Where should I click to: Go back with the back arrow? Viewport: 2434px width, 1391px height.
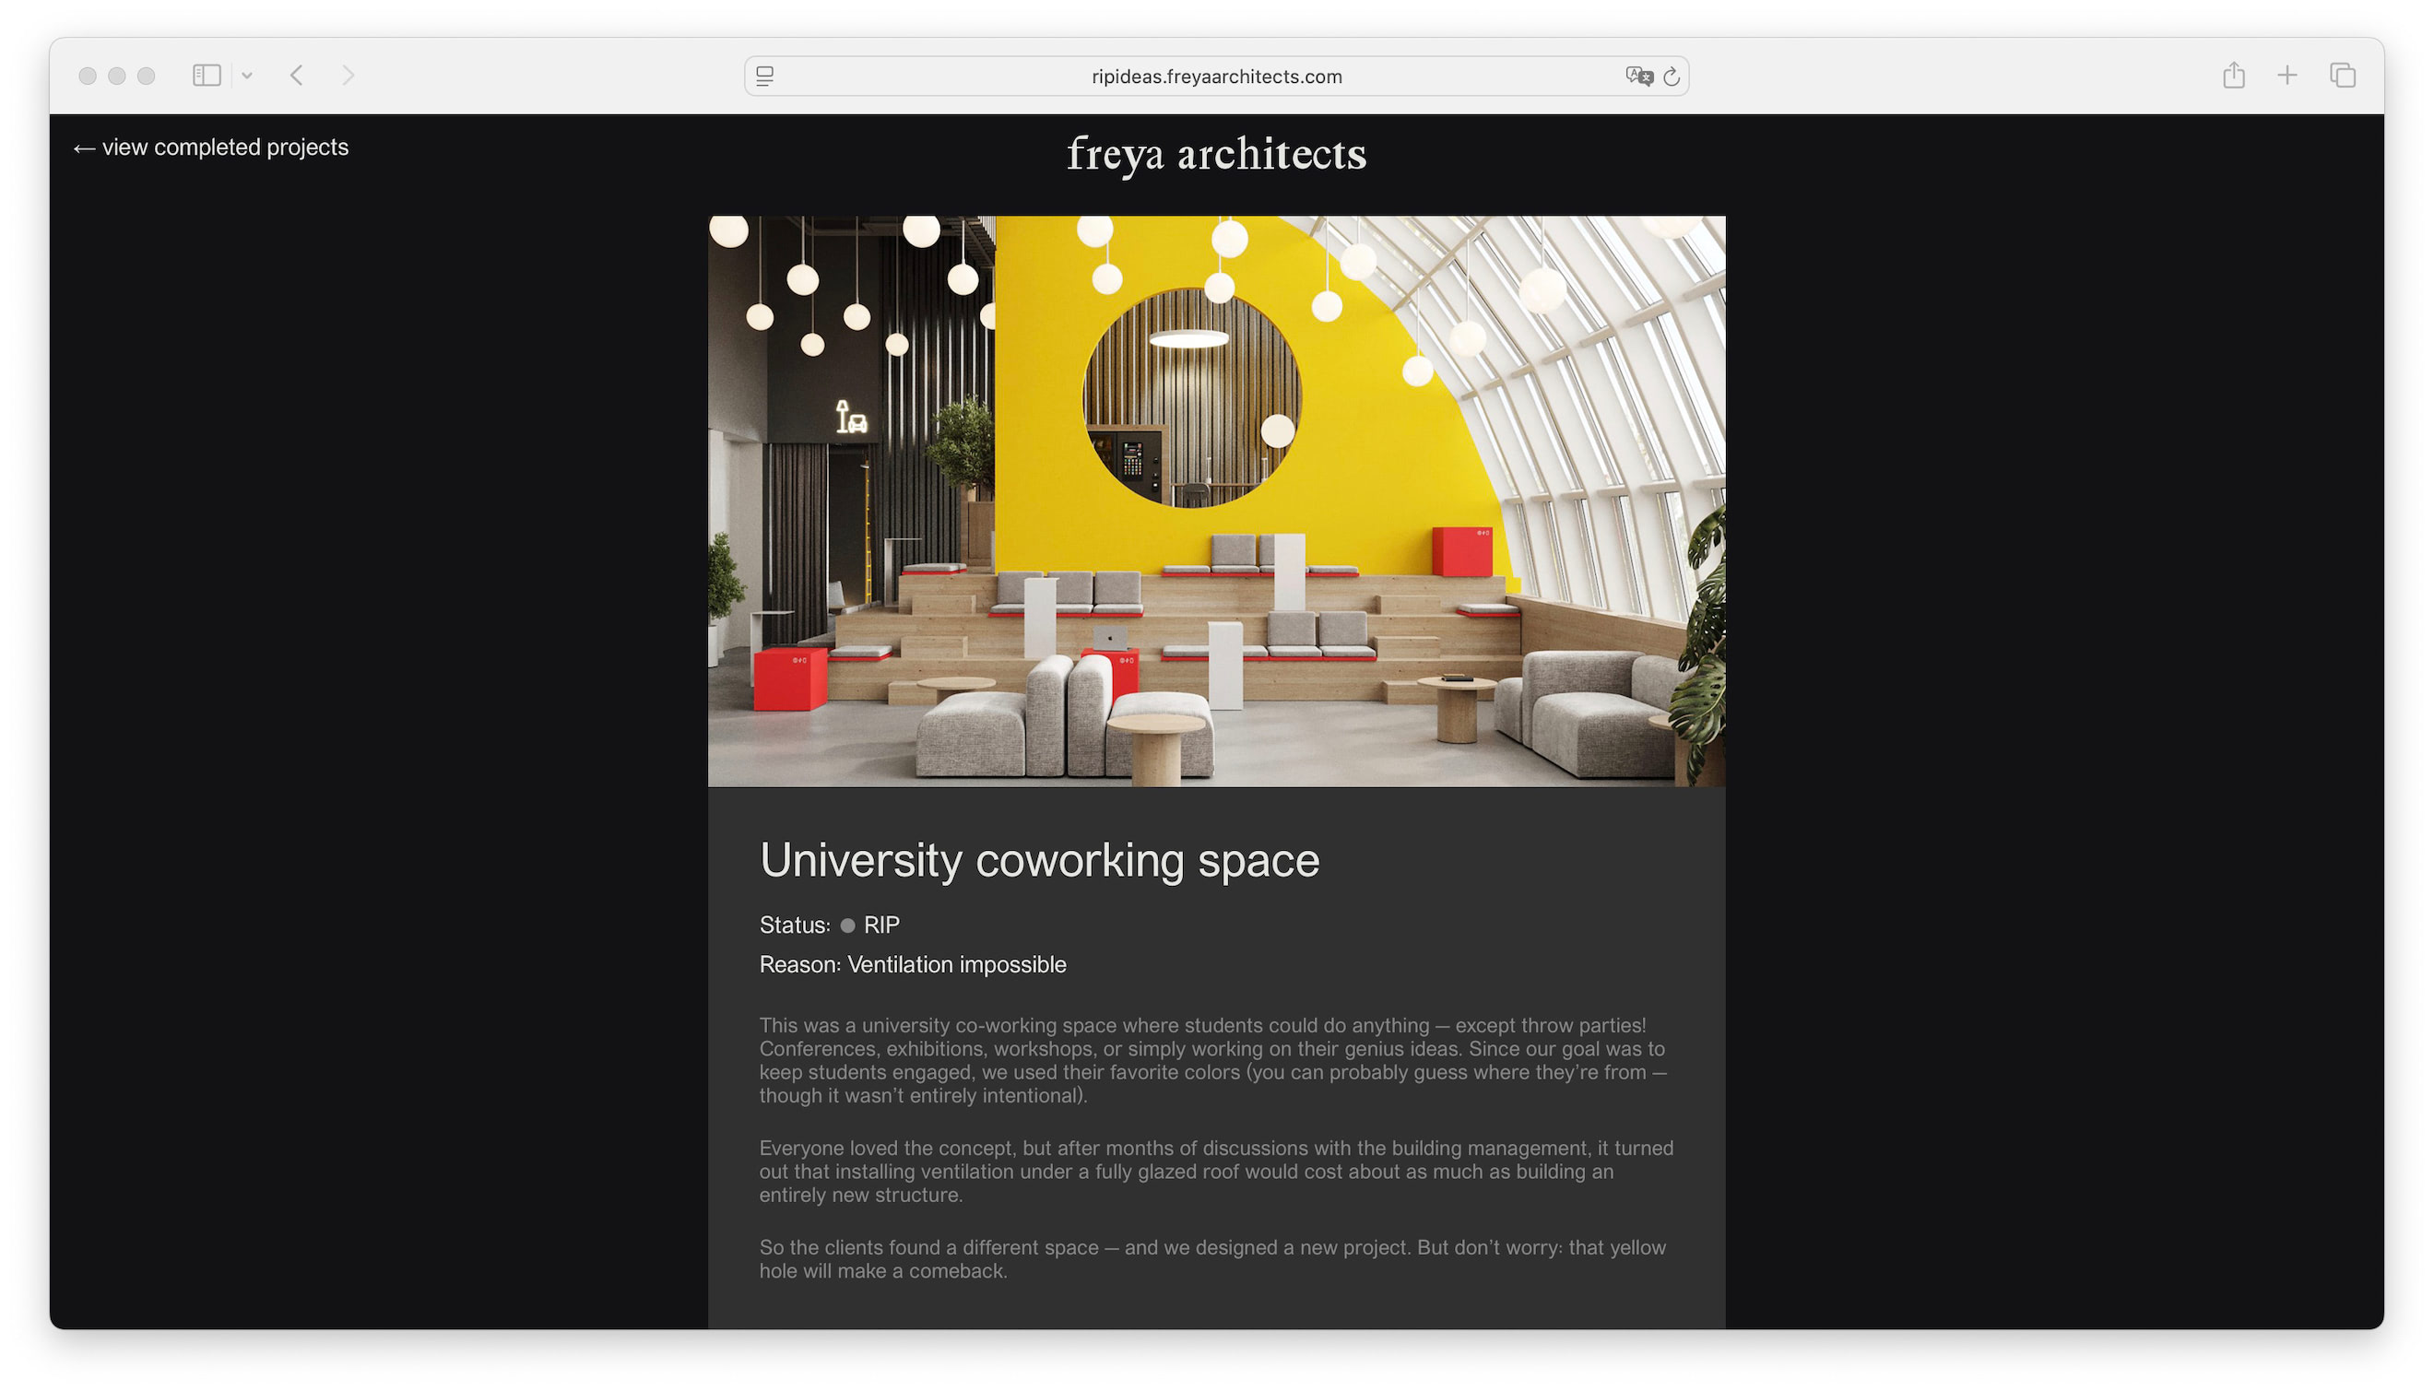297,76
